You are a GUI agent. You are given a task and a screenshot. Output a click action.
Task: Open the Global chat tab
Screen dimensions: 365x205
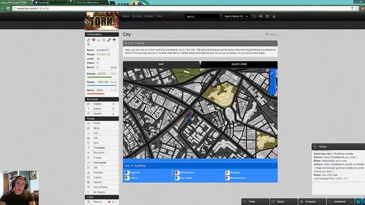[283, 202]
